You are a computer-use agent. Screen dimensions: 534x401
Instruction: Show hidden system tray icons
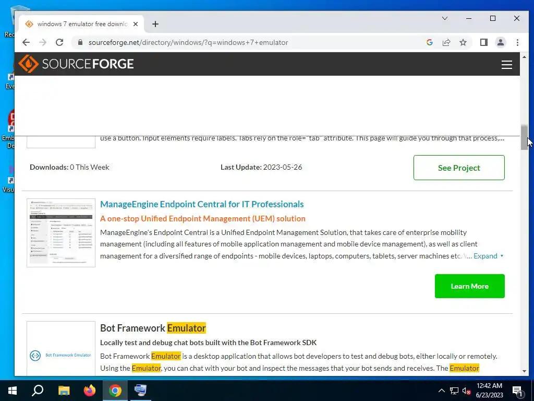[x=441, y=391]
